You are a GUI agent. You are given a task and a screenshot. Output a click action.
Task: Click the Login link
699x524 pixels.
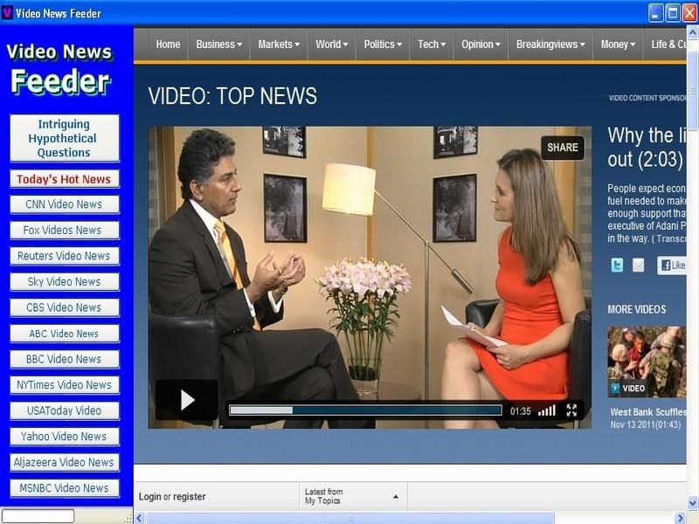pos(149,497)
